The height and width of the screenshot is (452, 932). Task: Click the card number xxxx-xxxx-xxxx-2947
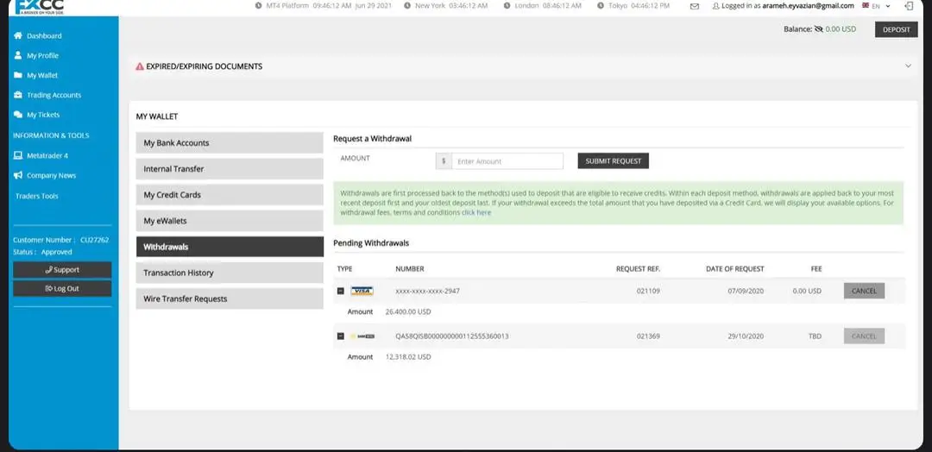pyautogui.click(x=427, y=291)
